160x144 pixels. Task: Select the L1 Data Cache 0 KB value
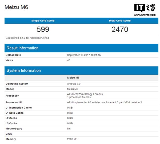click(x=70, y=113)
